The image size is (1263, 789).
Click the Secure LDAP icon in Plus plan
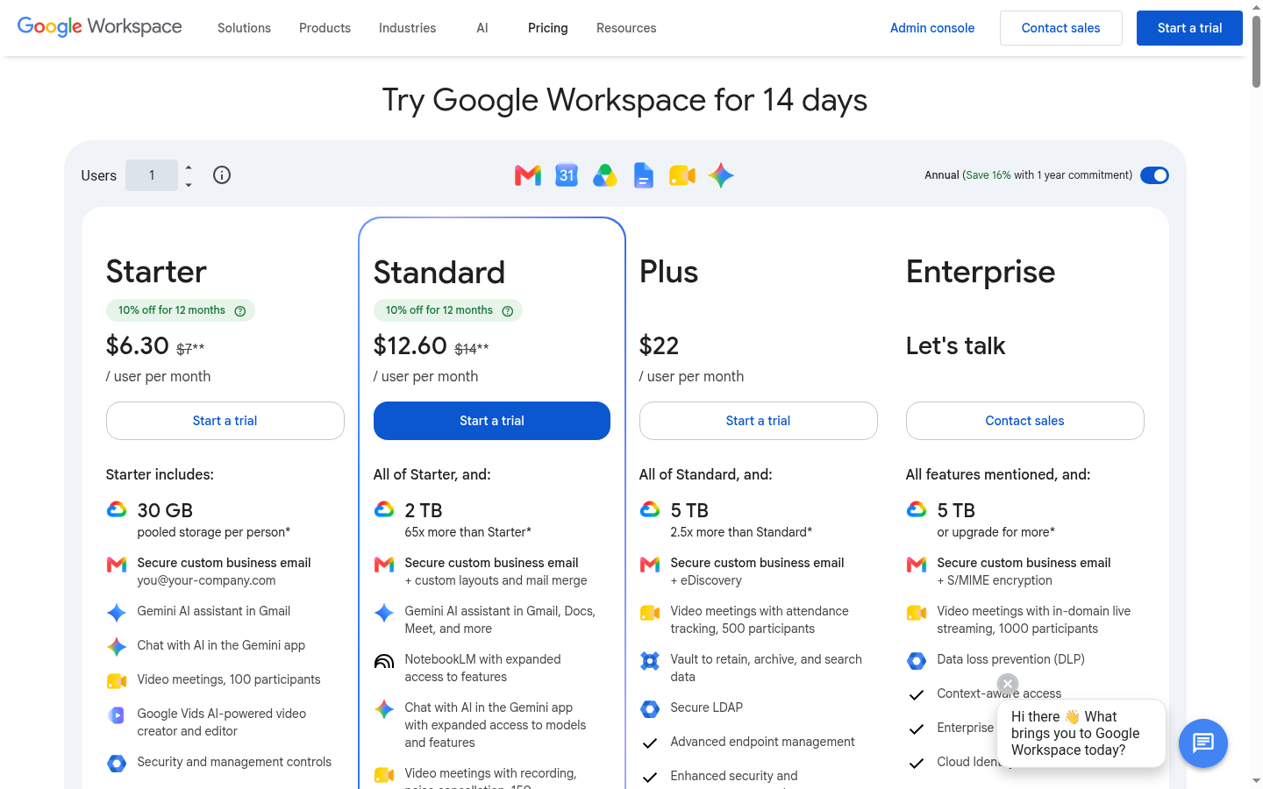[x=650, y=709]
